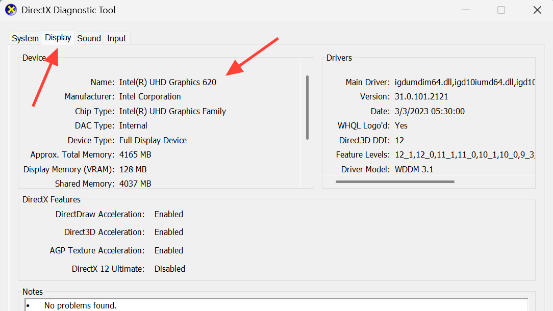Click the 'Main Driver:' label
Viewport: 553px width, 311px height.
coord(367,82)
